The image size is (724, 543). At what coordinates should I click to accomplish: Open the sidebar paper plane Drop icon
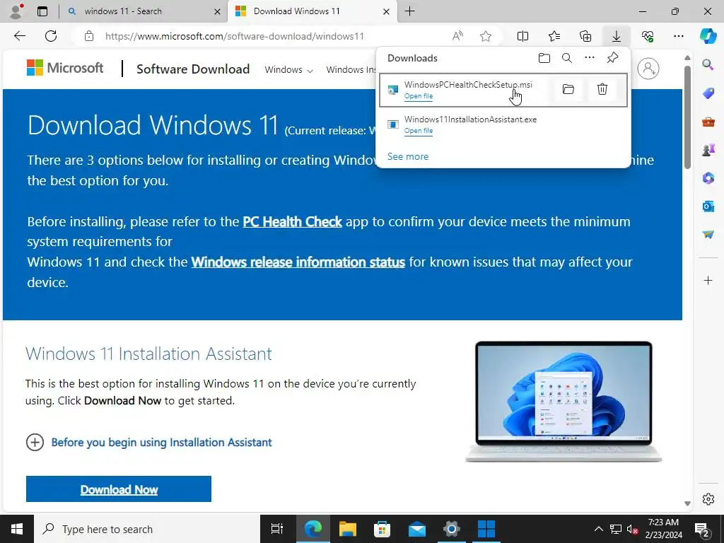coord(708,235)
